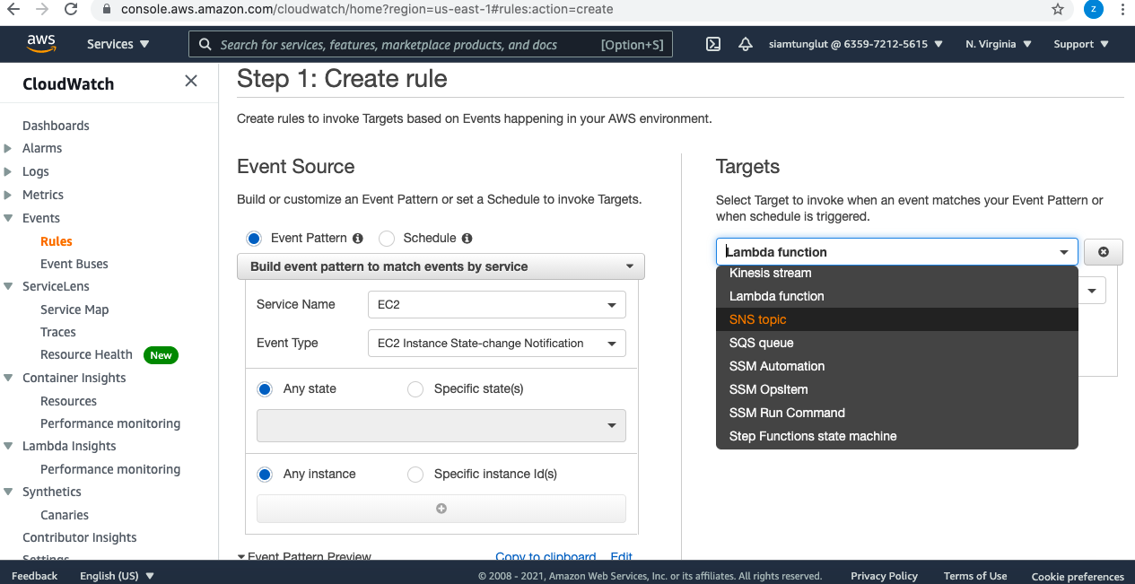Click the Feedback button in footer
1135x584 pixels.
coord(35,576)
